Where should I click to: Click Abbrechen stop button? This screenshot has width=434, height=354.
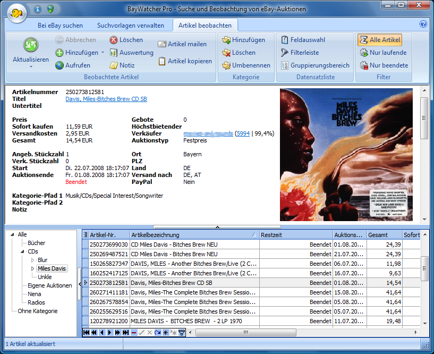click(75, 40)
